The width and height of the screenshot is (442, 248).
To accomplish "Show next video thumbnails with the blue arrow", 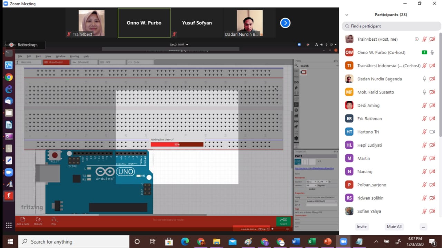I will pos(285,23).
